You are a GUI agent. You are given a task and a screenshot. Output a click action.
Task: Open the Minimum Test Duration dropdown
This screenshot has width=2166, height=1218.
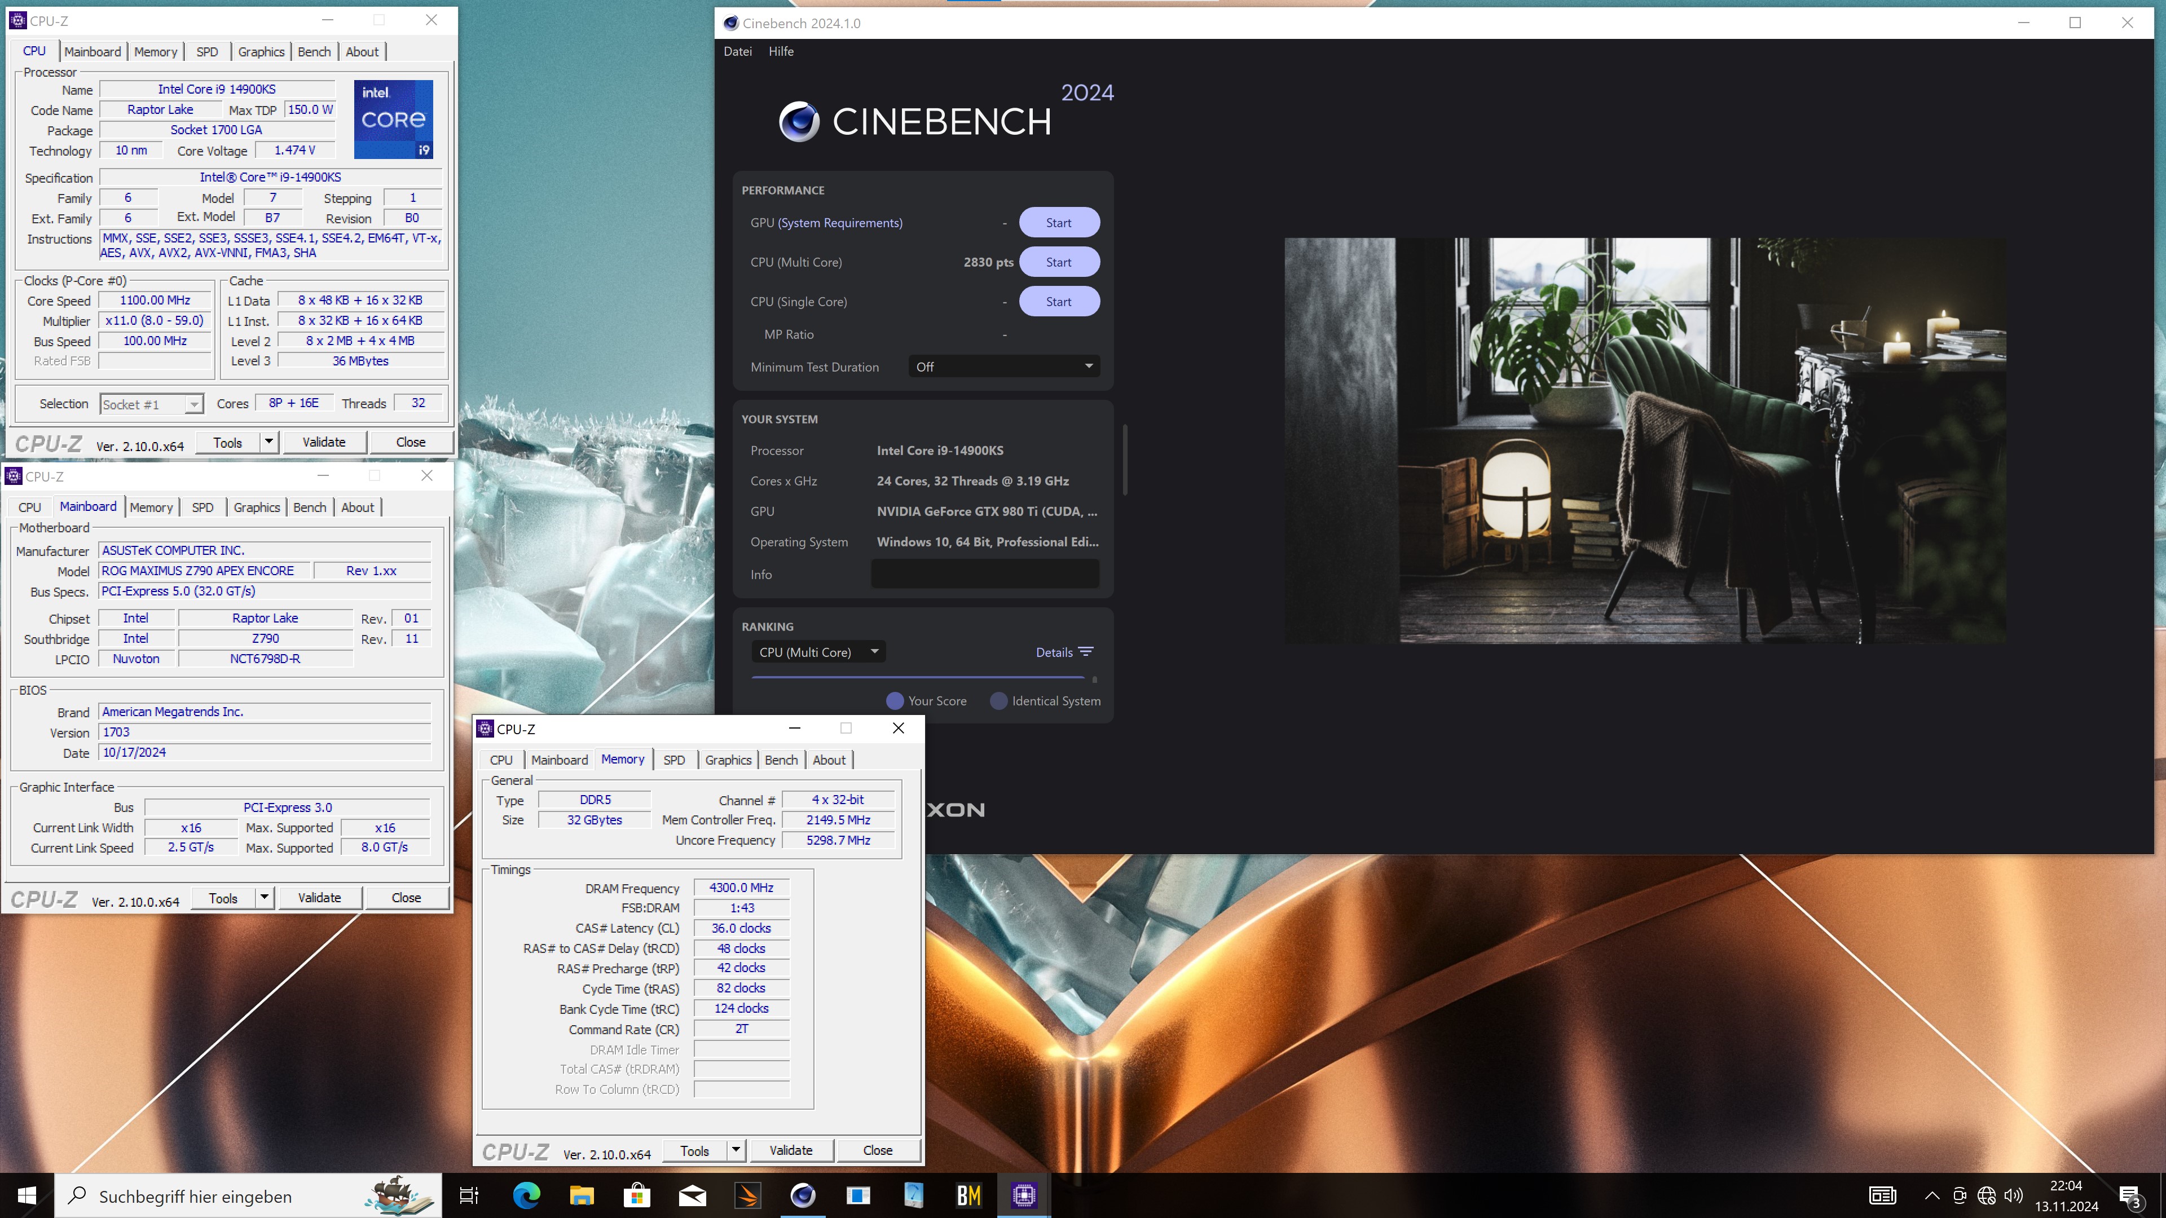tap(1004, 367)
